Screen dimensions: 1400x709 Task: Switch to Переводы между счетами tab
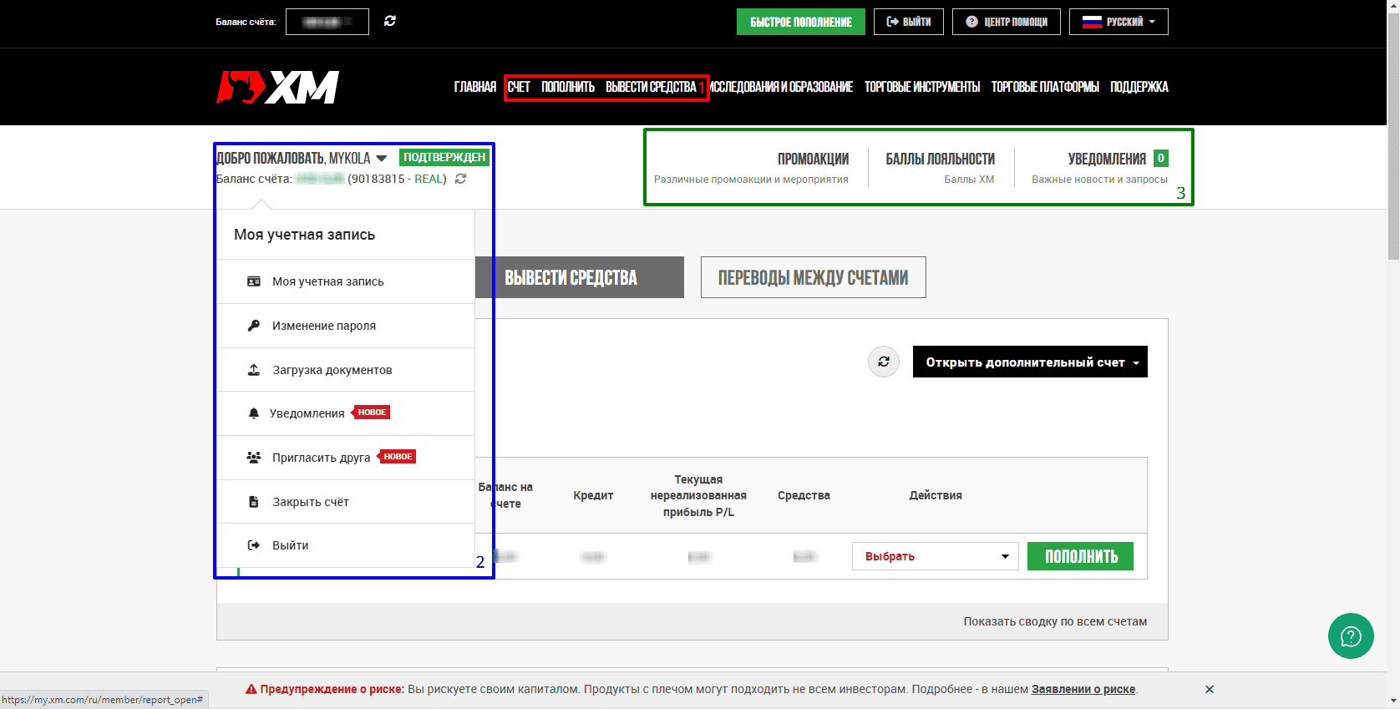click(814, 277)
